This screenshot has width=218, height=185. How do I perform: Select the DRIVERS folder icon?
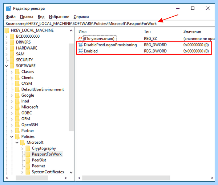[12, 42]
